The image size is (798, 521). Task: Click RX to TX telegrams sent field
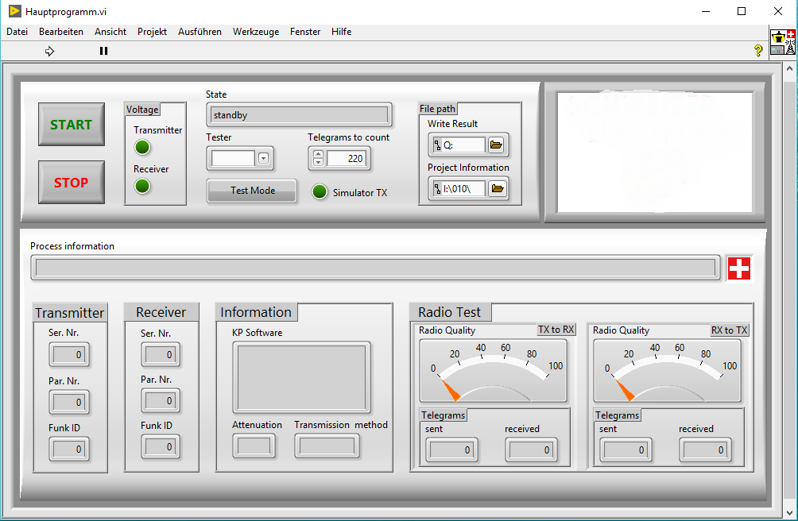(626, 450)
